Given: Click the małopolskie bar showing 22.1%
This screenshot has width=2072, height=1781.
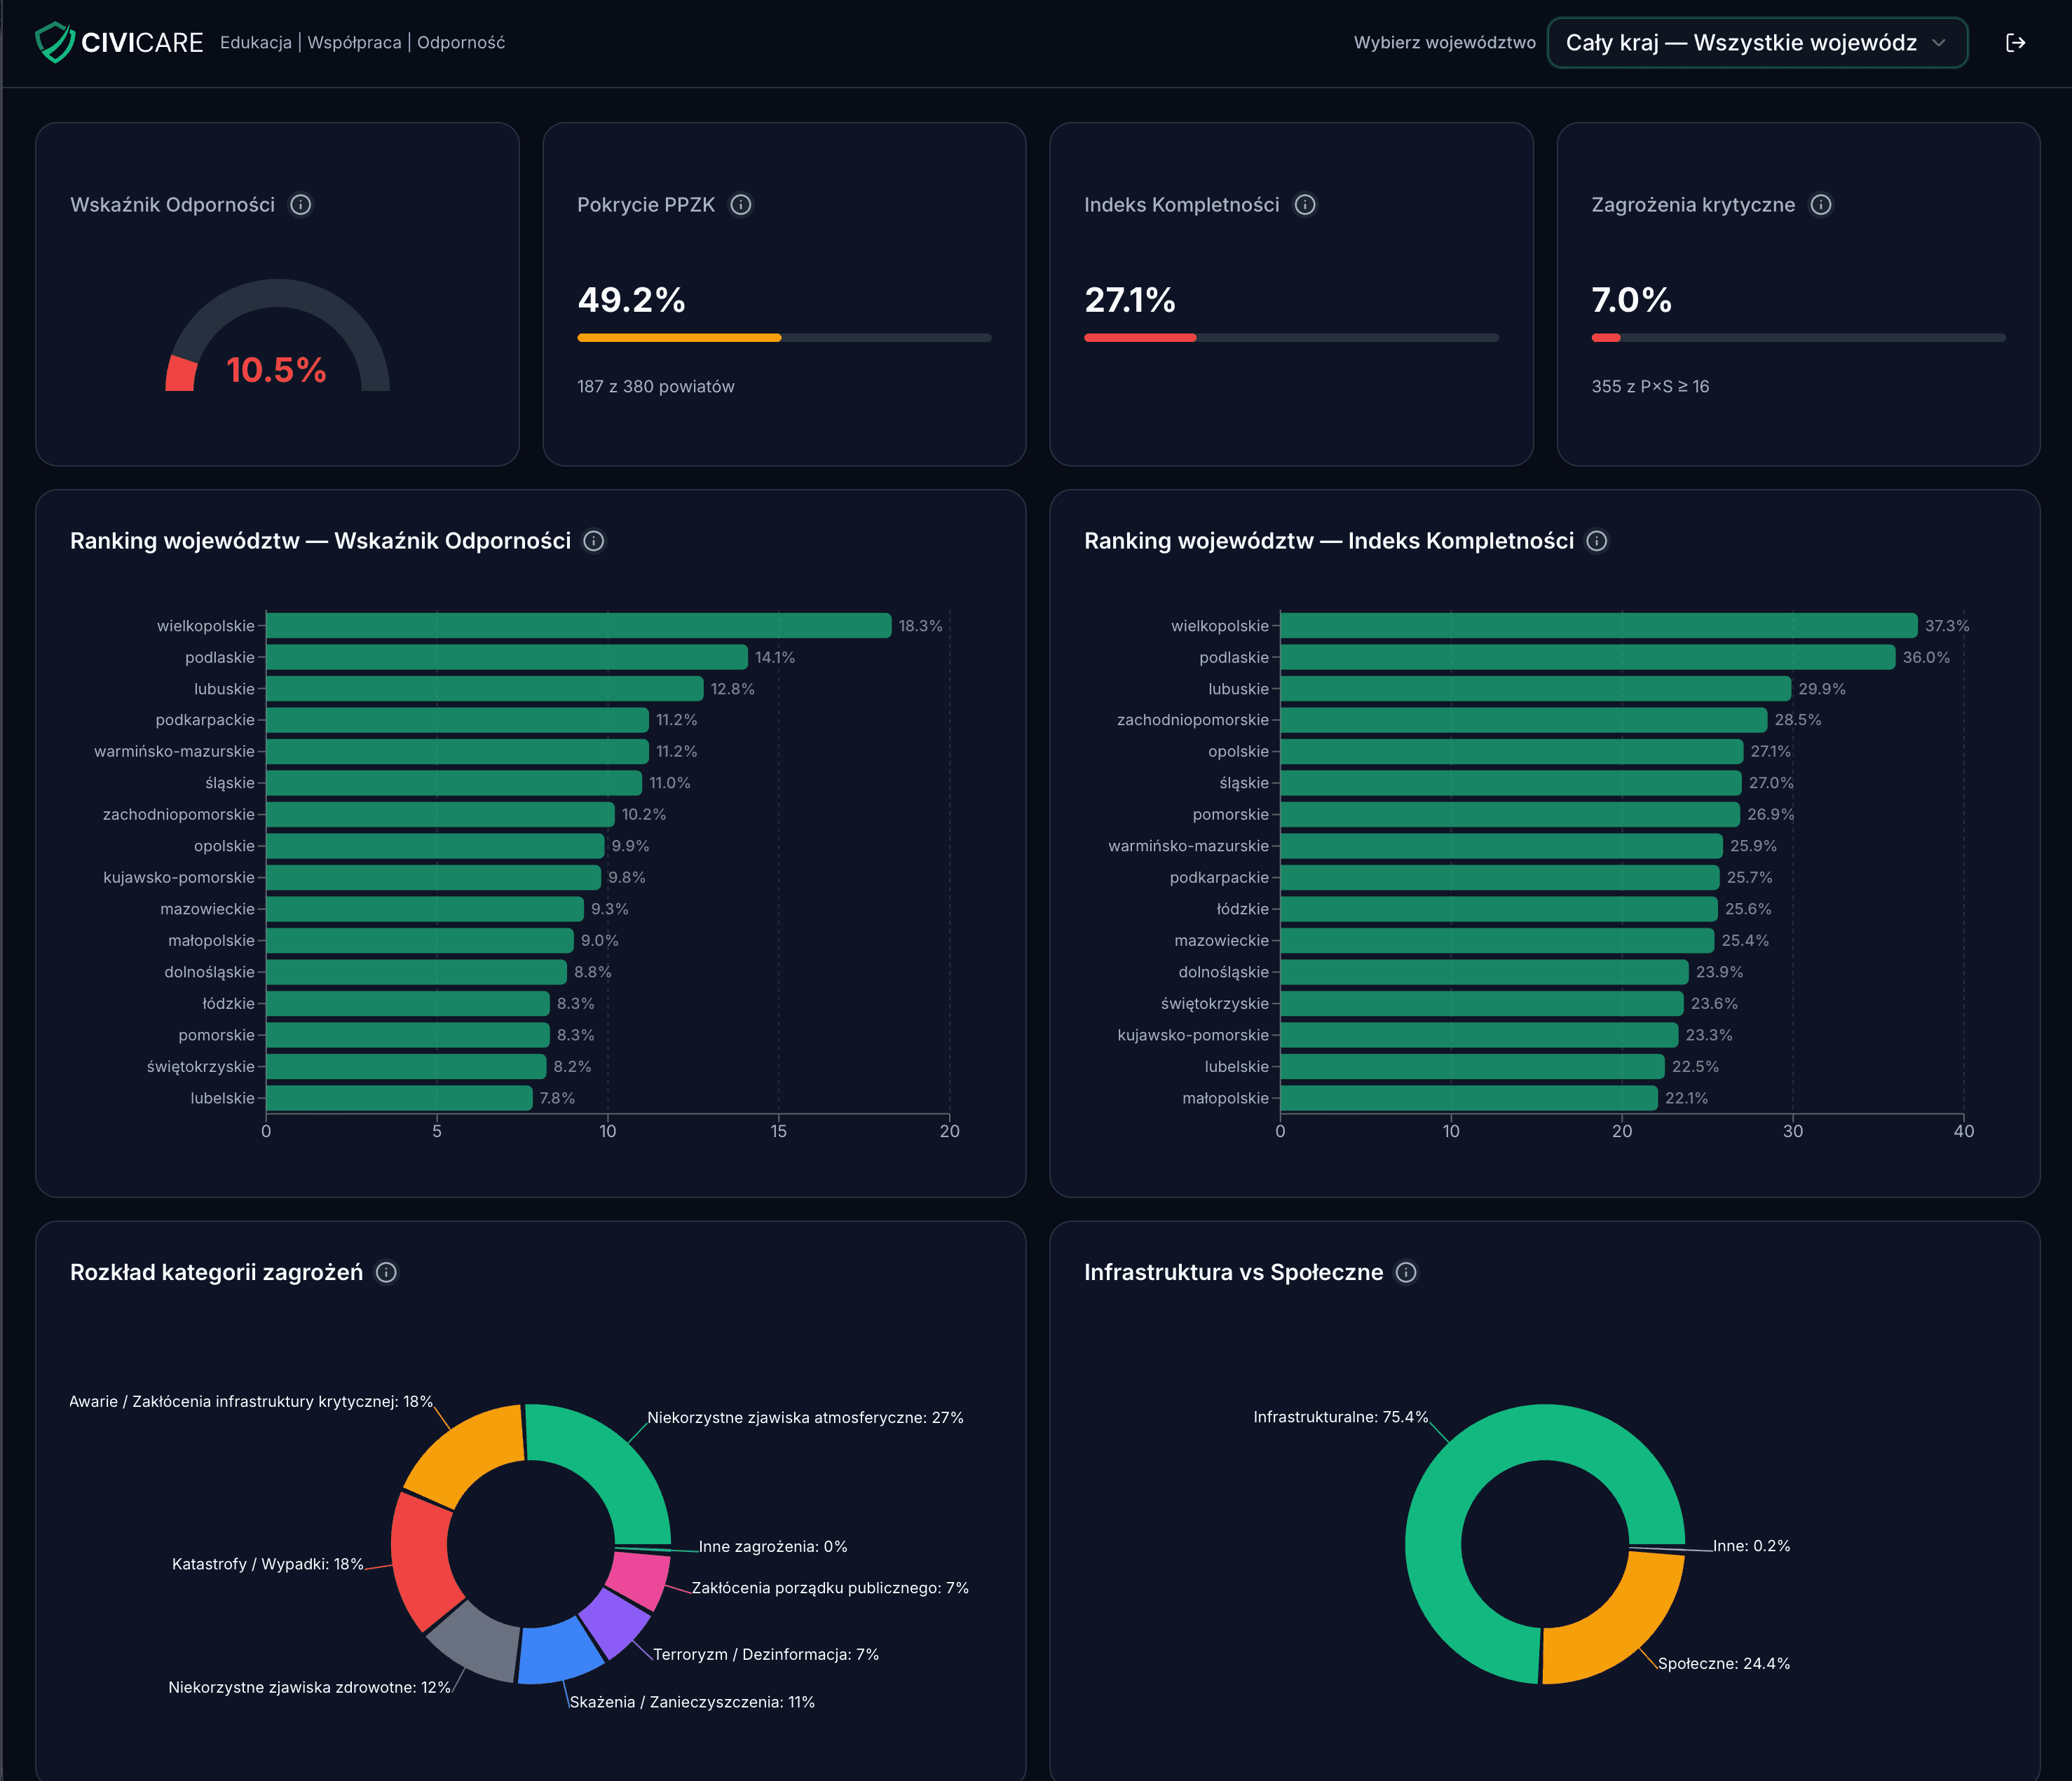Looking at the screenshot, I should click(1469, 1097).
